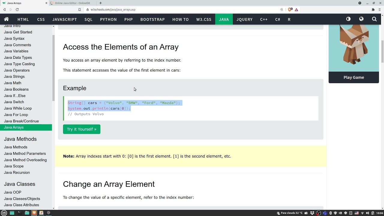Viewport: 384px width, 216px height.
Task: Open JQUERY in the top nav
Action: point(244,19)
